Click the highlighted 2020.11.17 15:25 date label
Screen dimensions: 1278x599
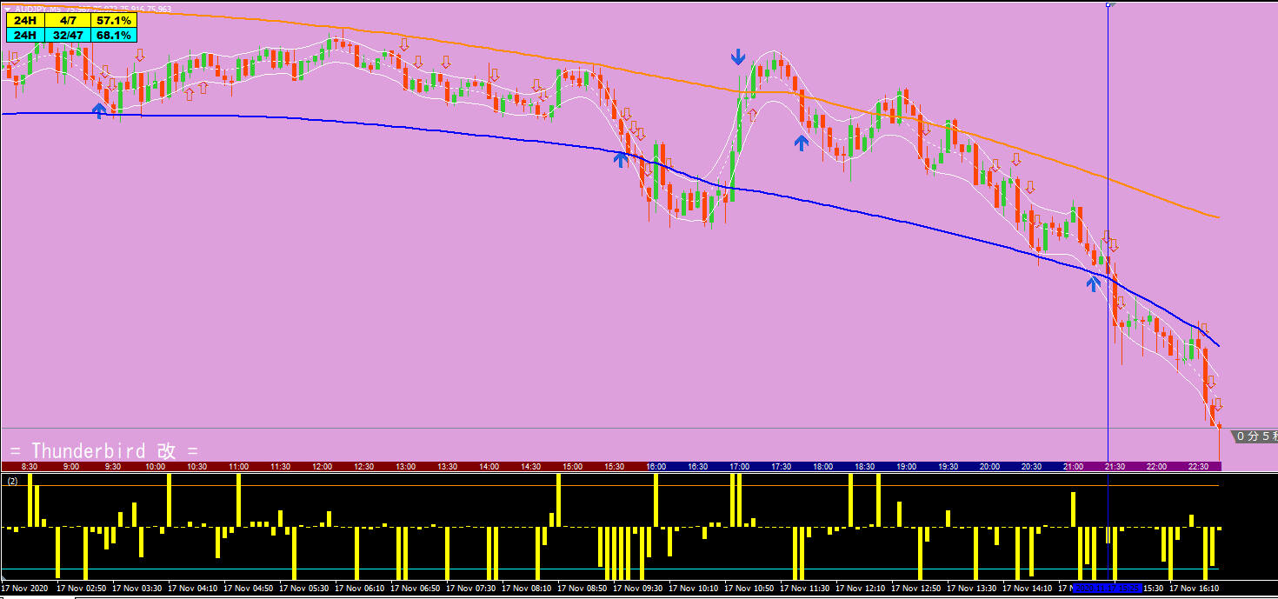click(x=1106, y=589)
